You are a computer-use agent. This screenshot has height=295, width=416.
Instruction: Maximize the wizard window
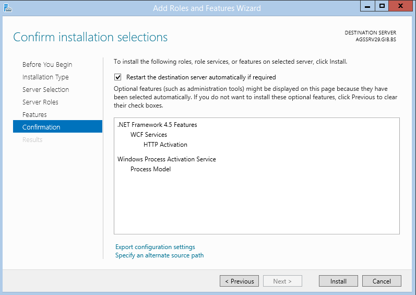pos(382,6)
